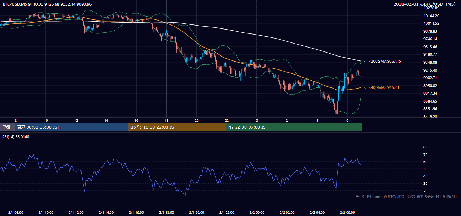Click the 2/1 20:00 date label
The width and height of the screenshot is (461, 216).
(197, 212)
